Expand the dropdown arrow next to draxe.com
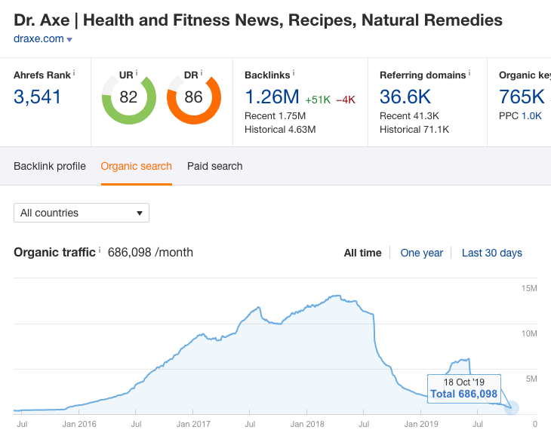This screenshot has height=439, width=551. click(69, 40)
